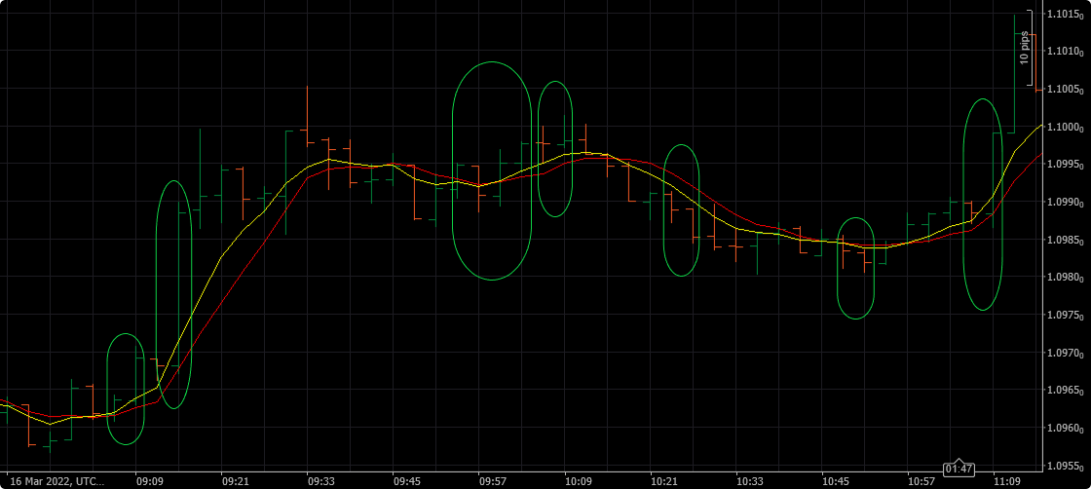Click the 1.0995 price scale value
The image size is (1091, 489).
click(1068, 165)
